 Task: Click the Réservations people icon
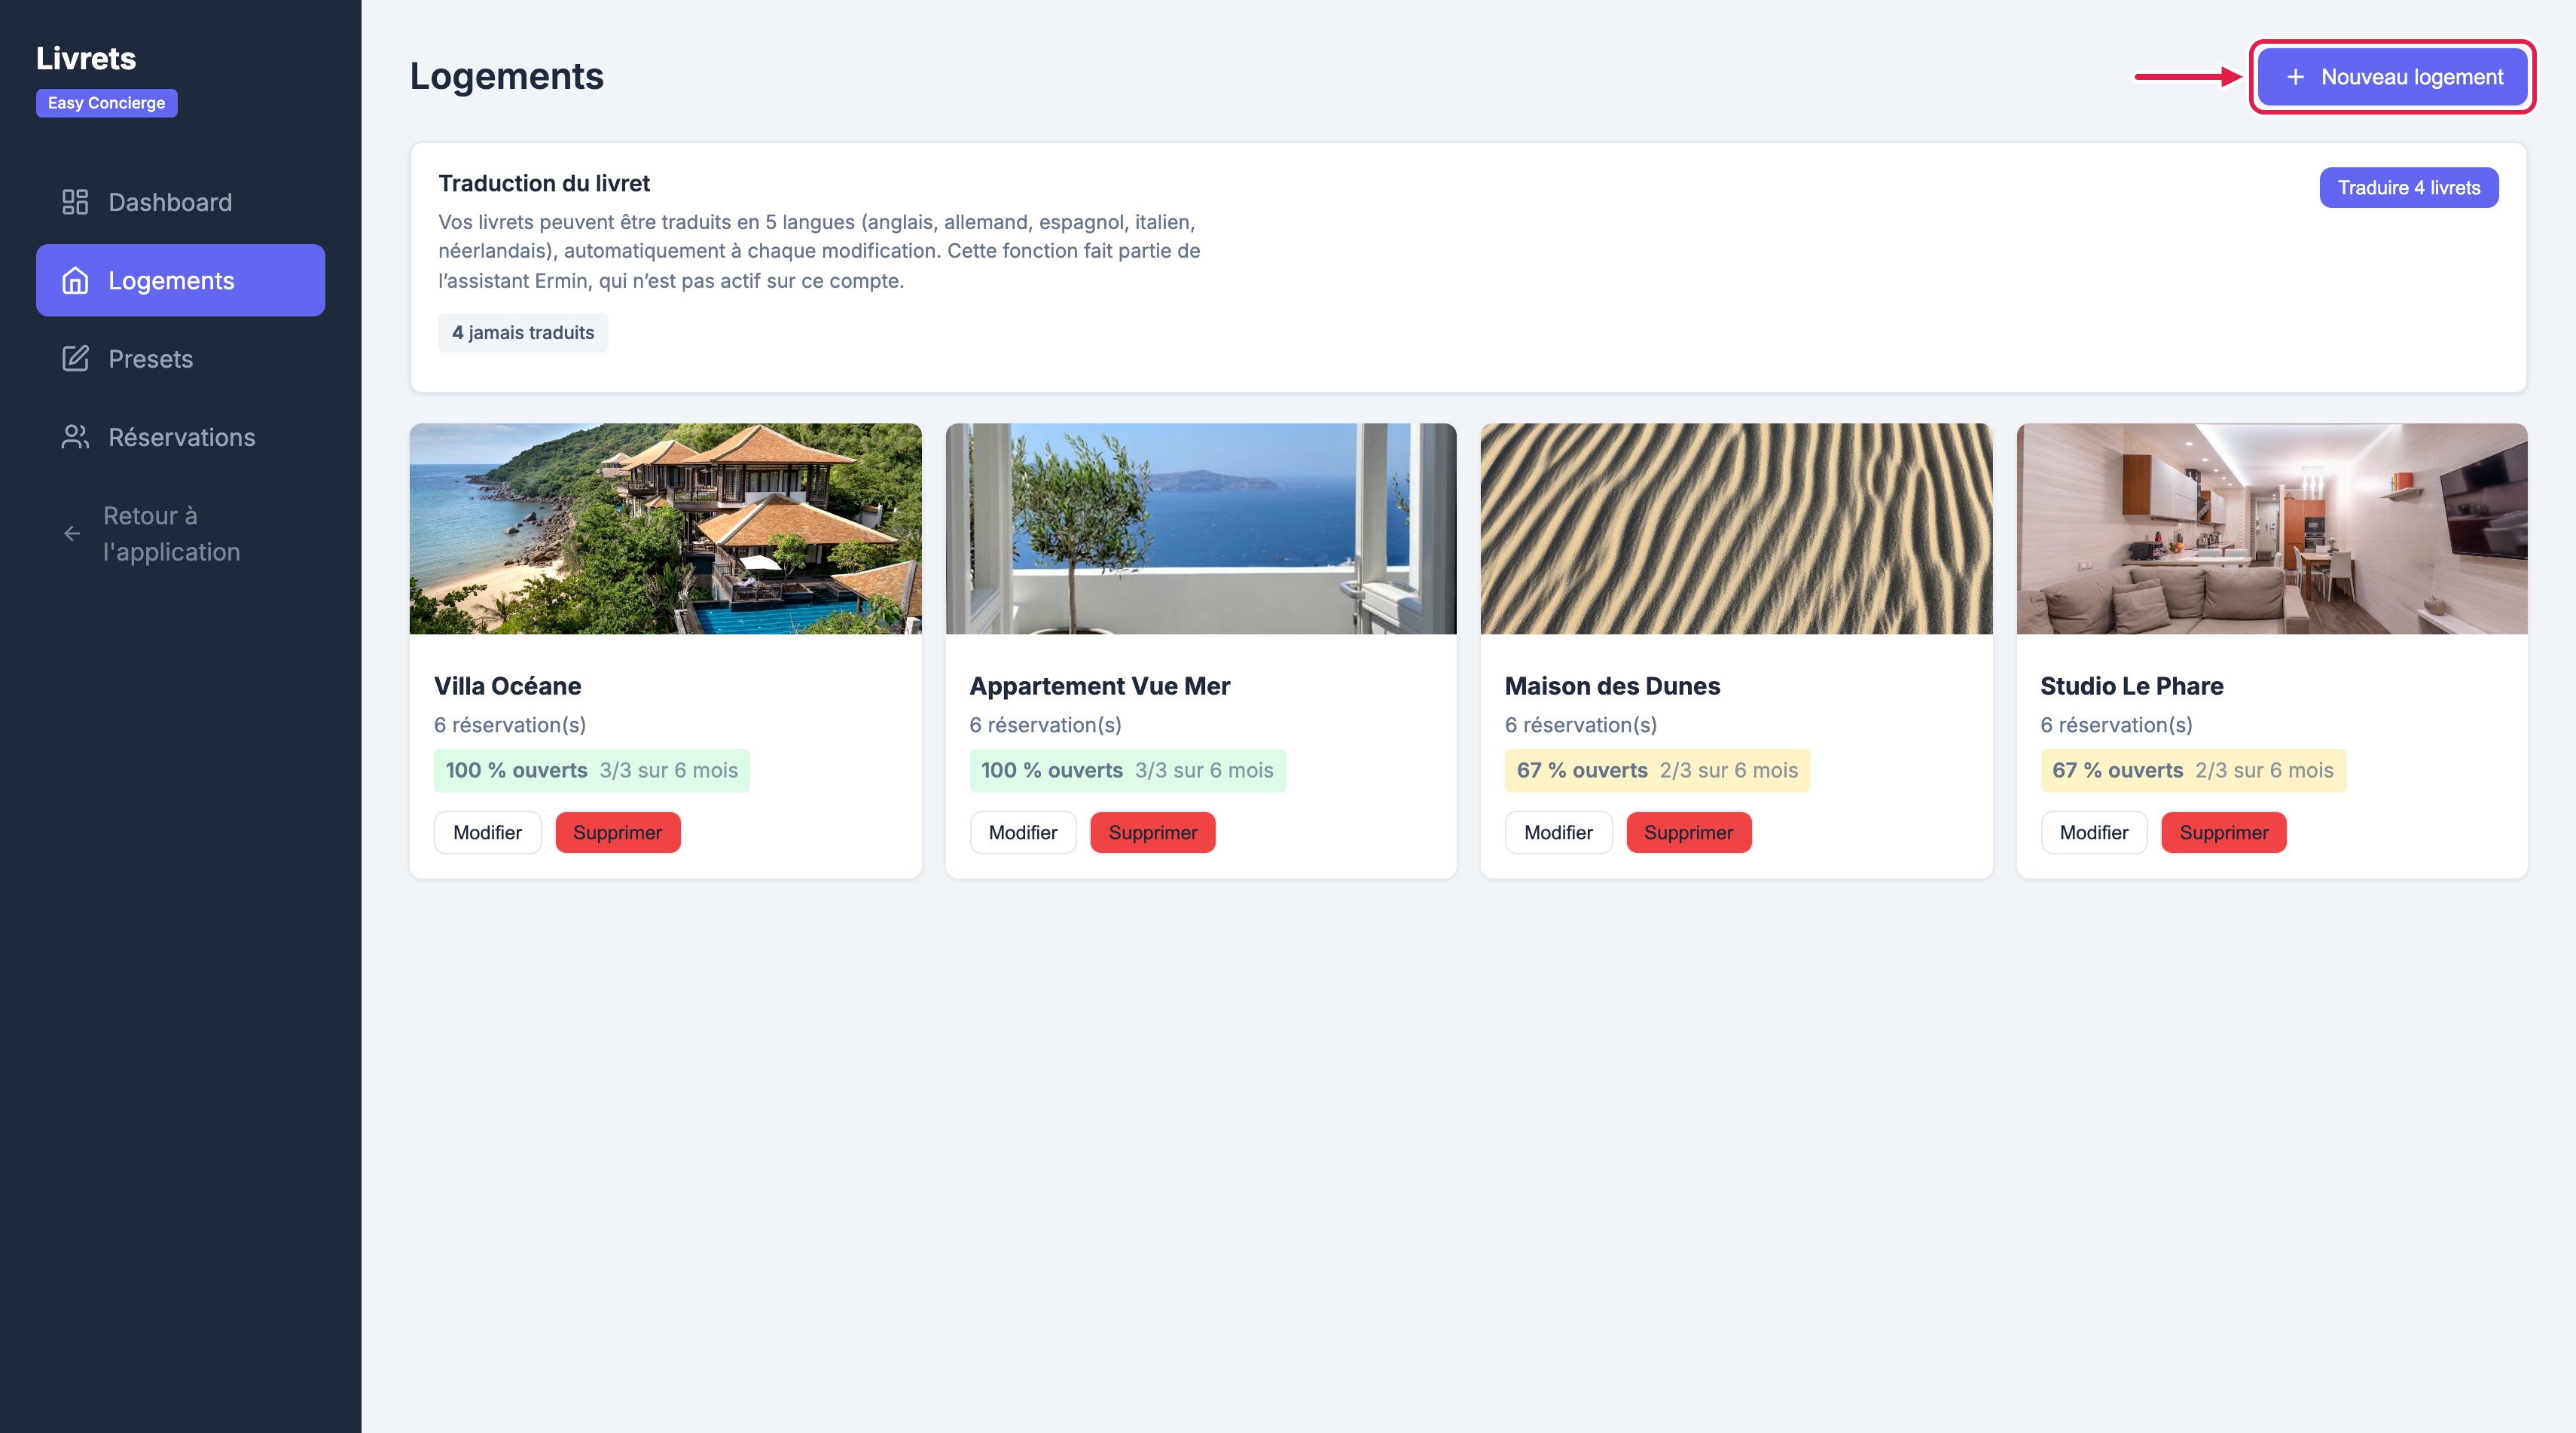point(75,437)
